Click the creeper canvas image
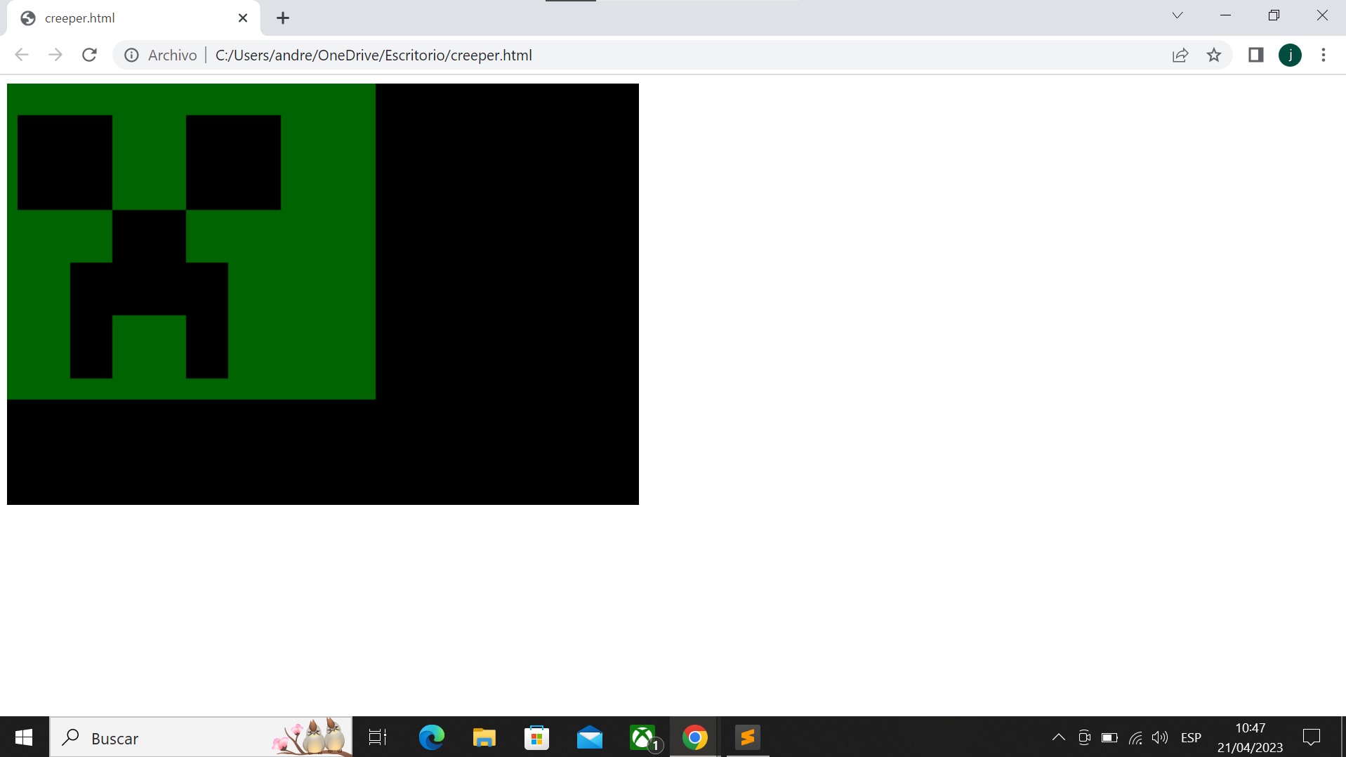Image resolution: width=1346 pixels, height=757 pixels. click(x=323, y=294)
